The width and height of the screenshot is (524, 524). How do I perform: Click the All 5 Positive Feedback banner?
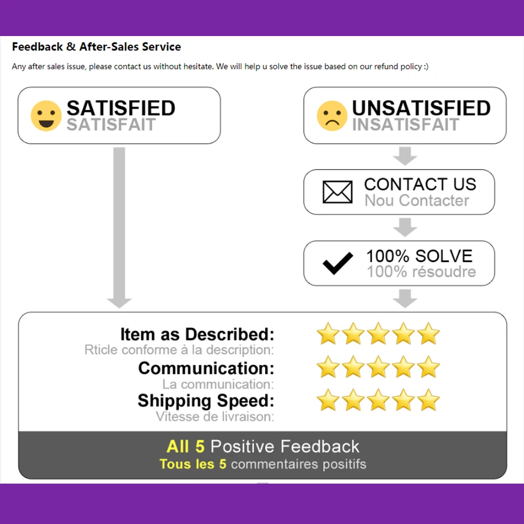pyautogui.click(x=263, y=455)
